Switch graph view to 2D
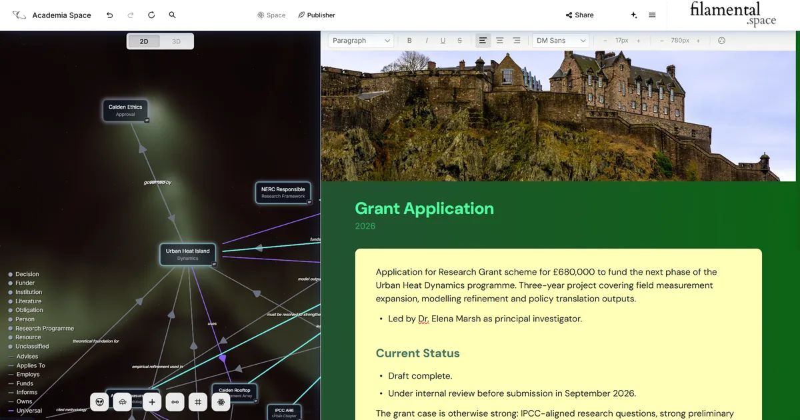Viewport: 800px width, 420px height. coord(144,41)
